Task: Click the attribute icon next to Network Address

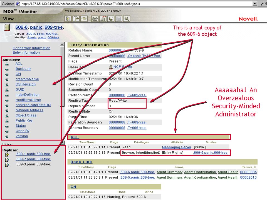Action: coord(7,111)
